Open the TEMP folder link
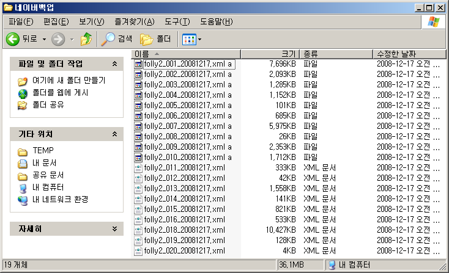Screen dimensions: 449x273 (x=43, y=150)
